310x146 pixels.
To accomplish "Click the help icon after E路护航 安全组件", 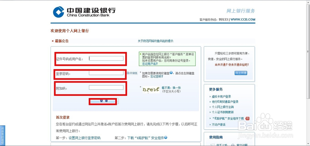I will [x=166, y=138].
